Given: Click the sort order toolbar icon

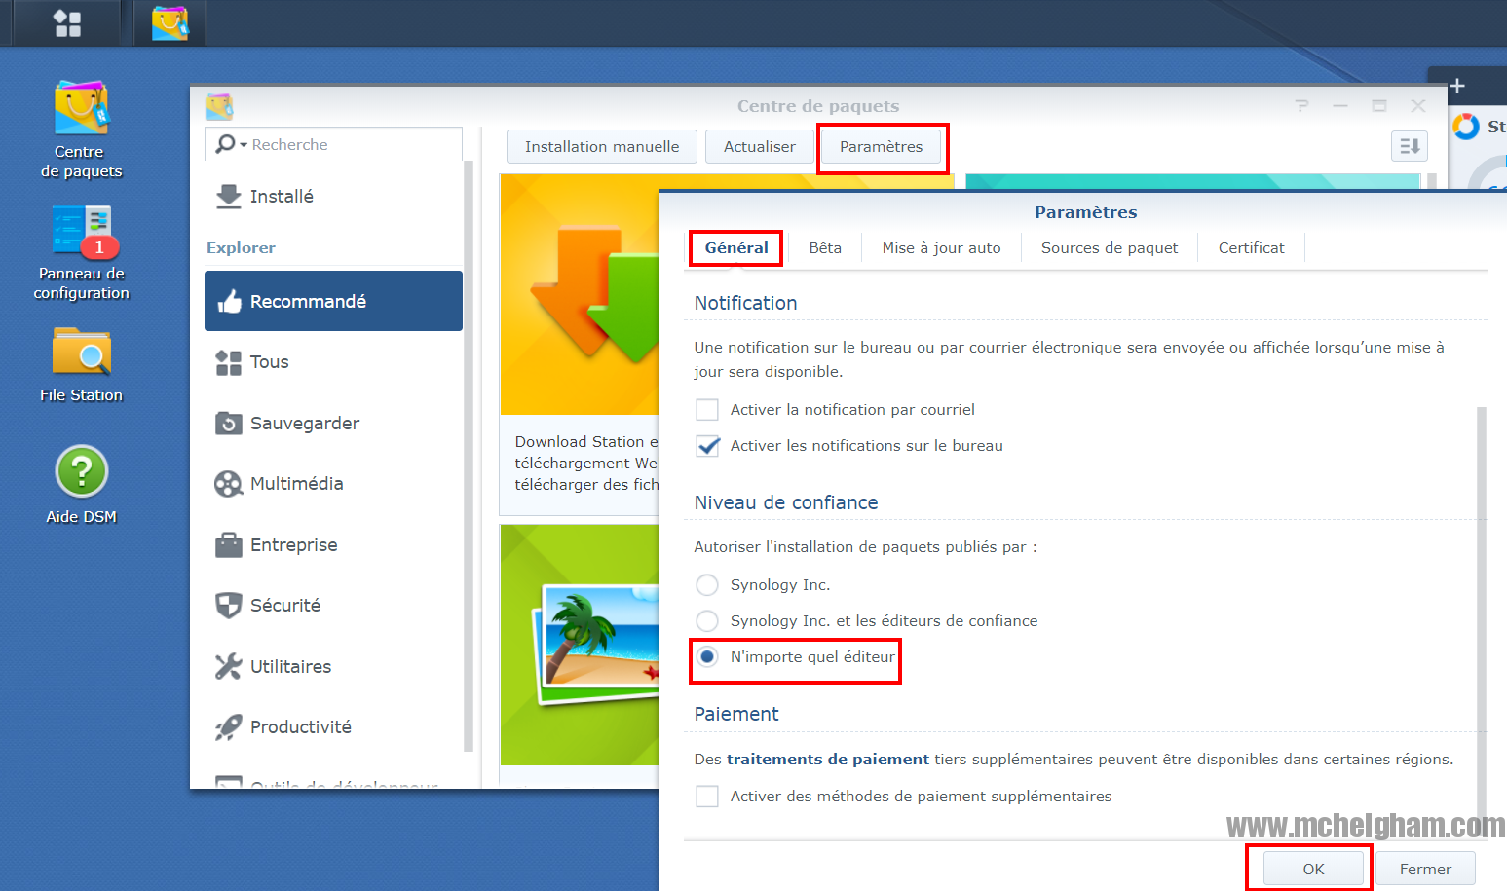Looking at the screenshot, I should coord(1410,147).
